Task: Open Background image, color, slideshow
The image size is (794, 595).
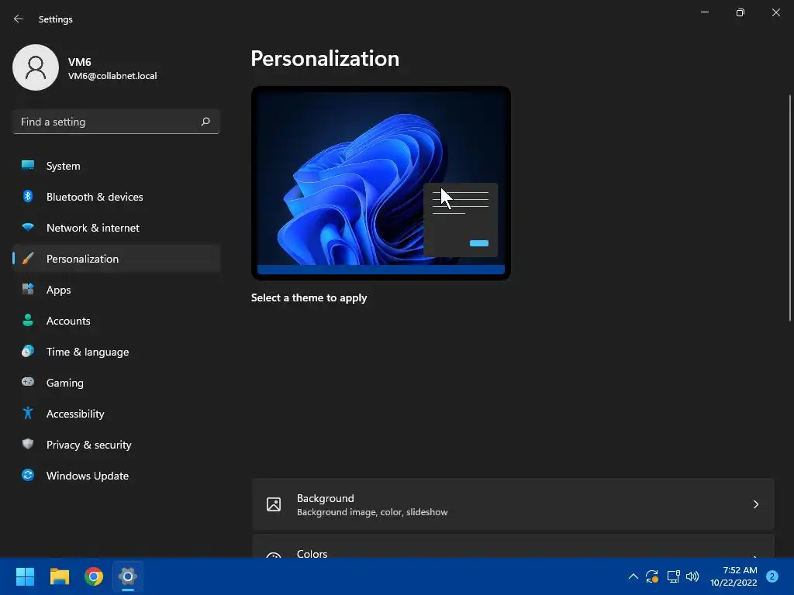Action: tap(513, 504)
